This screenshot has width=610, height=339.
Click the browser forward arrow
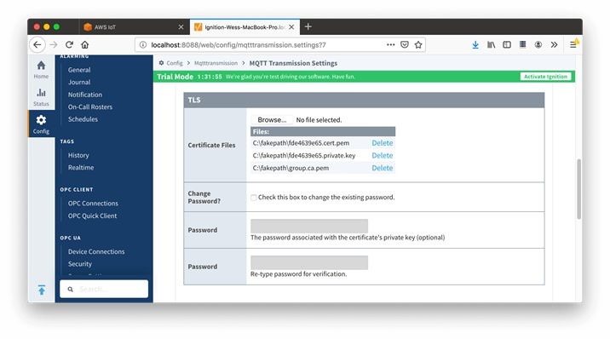coord(54,44)
